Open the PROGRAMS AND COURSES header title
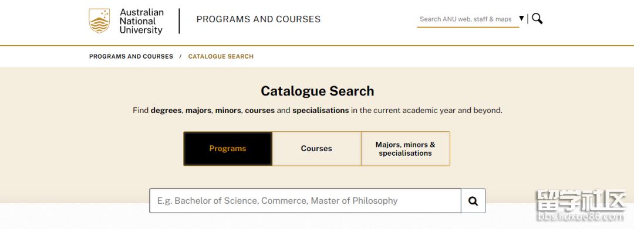The width and height of the screenshot is (634, 229). pos(258,19)
